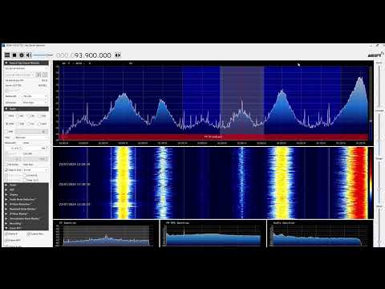Adjust the Range slider on the right edge
Image resolution: width=385 pixels, height=289 pixels.
pos(379,182)
